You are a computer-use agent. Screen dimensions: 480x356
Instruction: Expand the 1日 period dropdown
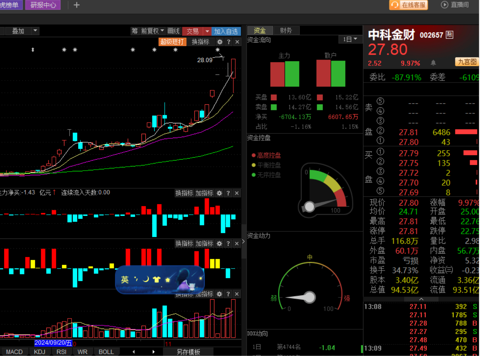(x=350, y=39)
